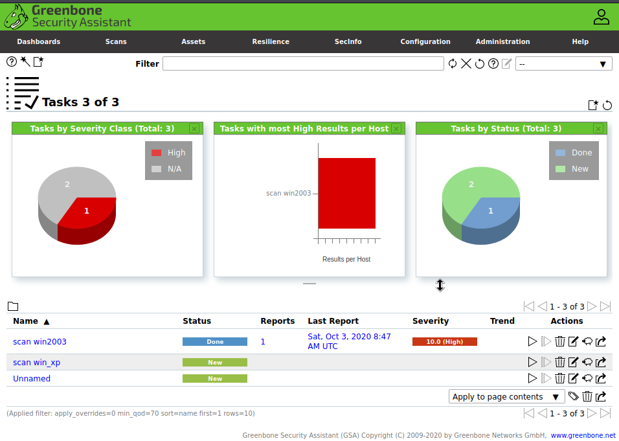Toggle the Done legend entry
This screenshot has height=441, width=619.
[x=574, y=152]
